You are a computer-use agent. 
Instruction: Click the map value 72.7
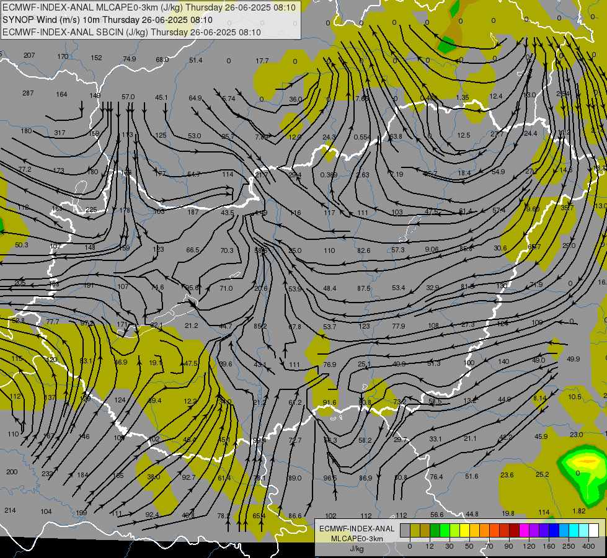[x=295, y=440]
